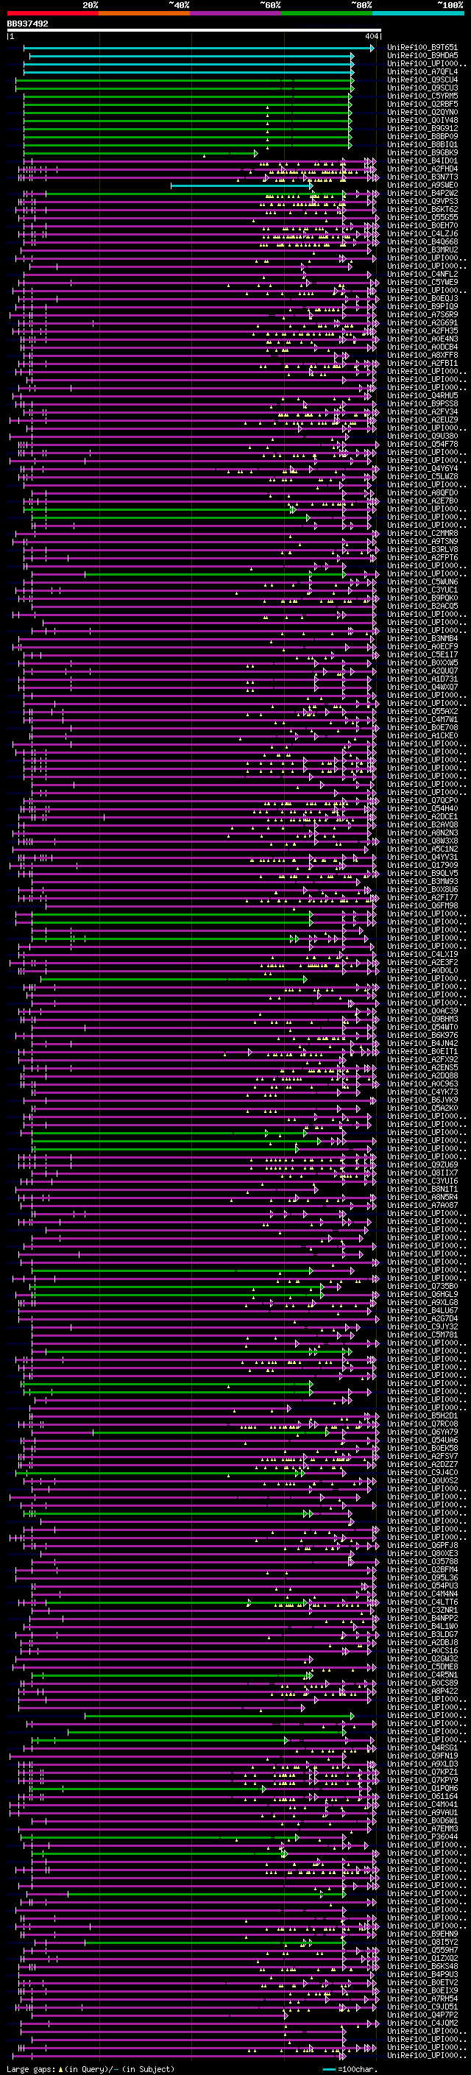Click the UniRef100_C4JQM2 label

(x=422, y=2023)
